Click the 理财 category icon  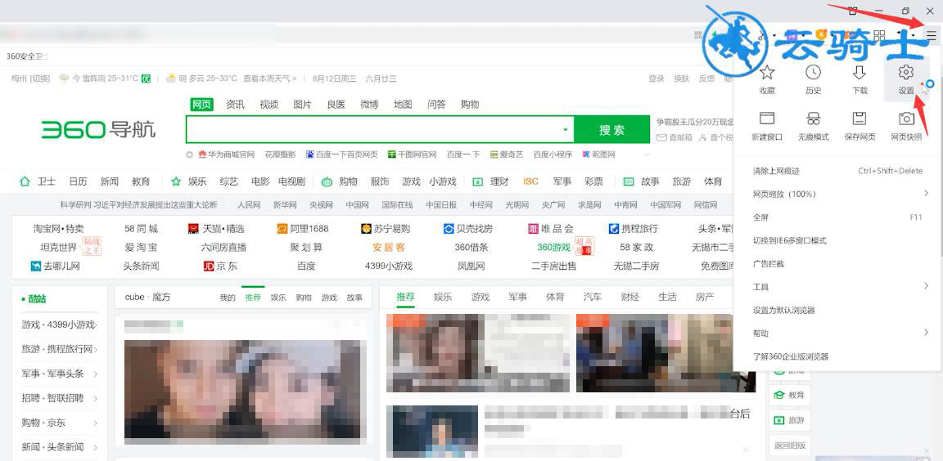pyautogui.click(x=477, y=181)
